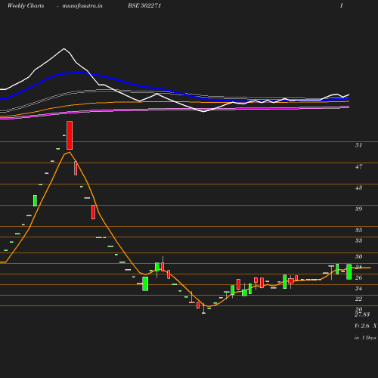This screenshot has height=378, width=378.
Task: Click the price axis label 47
Action: [x=358, y=166]
